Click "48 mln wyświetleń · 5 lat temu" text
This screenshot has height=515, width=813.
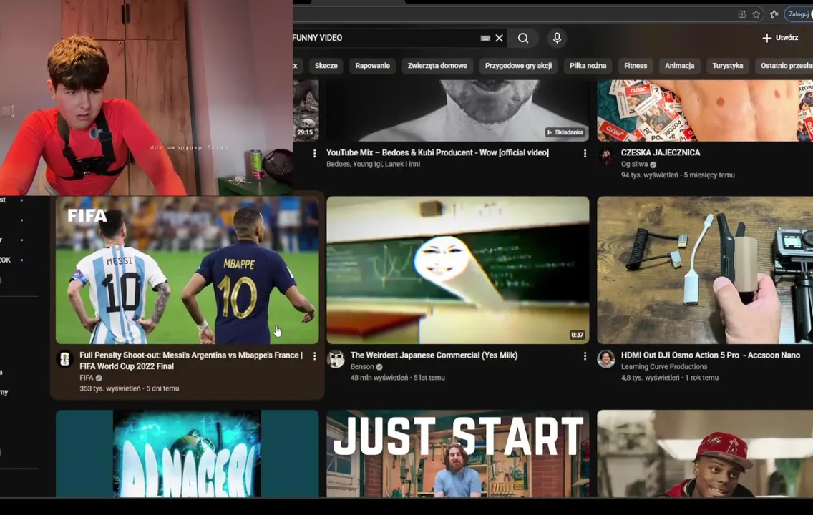(x=397, y=377)
